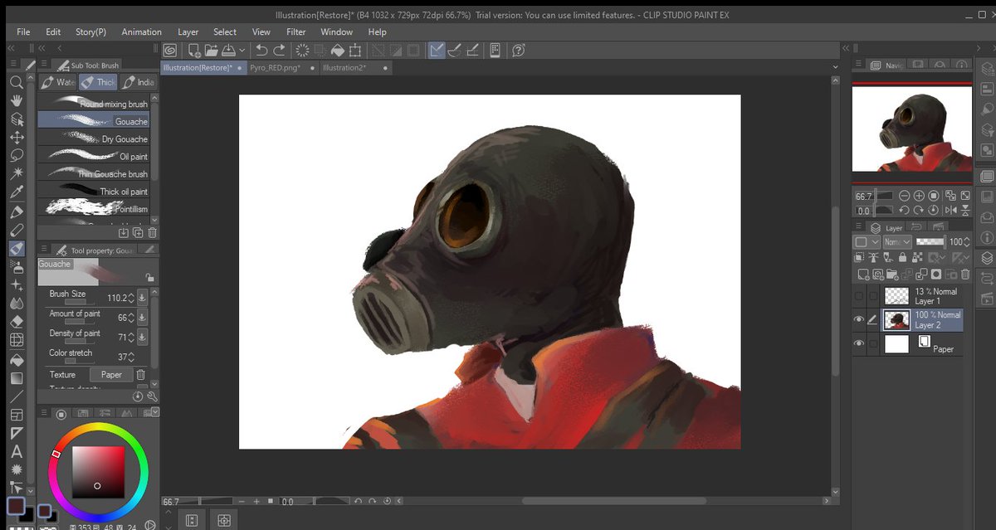Select the Oil paint brush

95,156
